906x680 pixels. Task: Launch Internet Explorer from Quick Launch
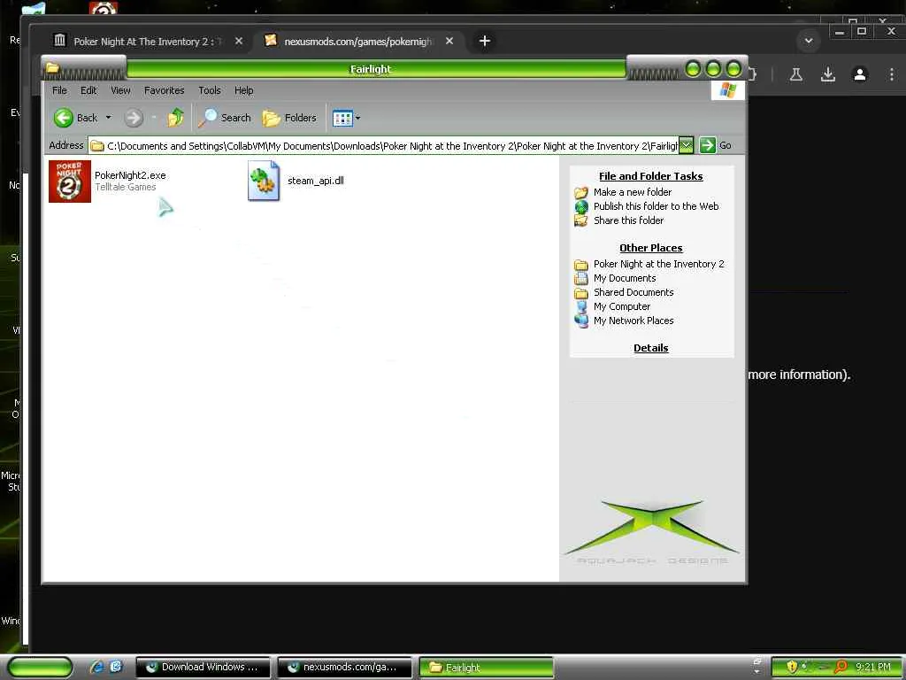(96, 667)
